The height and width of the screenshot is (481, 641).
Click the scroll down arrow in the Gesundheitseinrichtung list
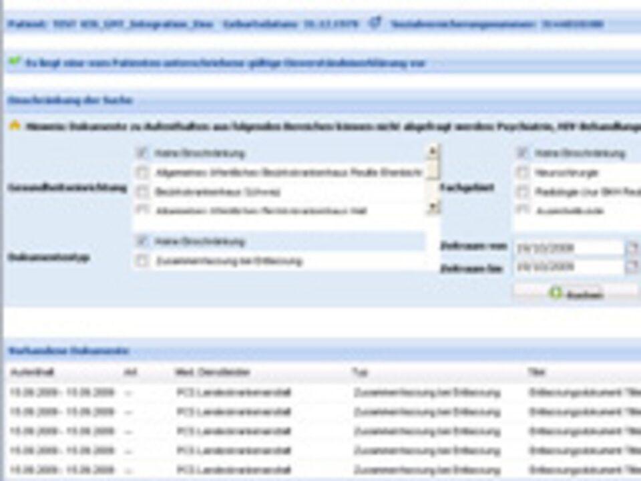[433, 208]
